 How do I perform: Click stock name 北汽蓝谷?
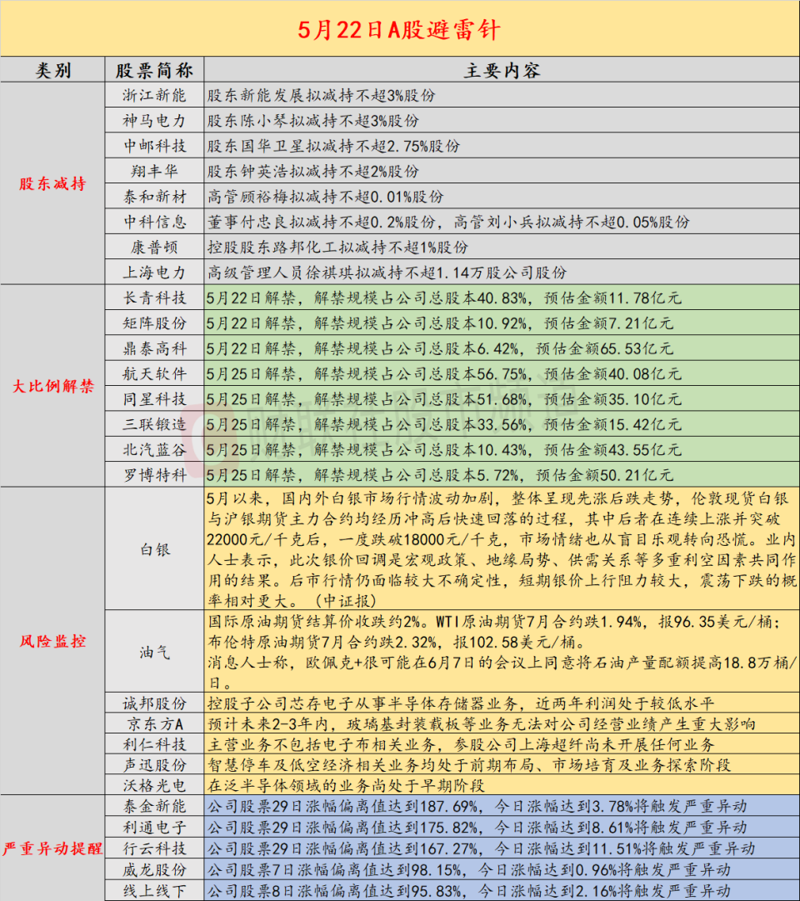point(154,449)
